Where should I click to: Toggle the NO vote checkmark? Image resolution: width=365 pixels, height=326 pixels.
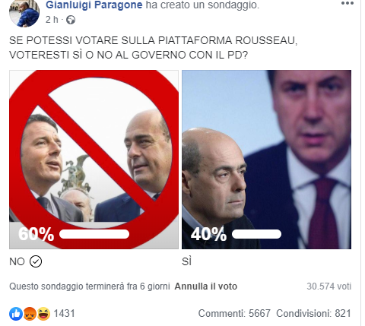coord(36,261)
